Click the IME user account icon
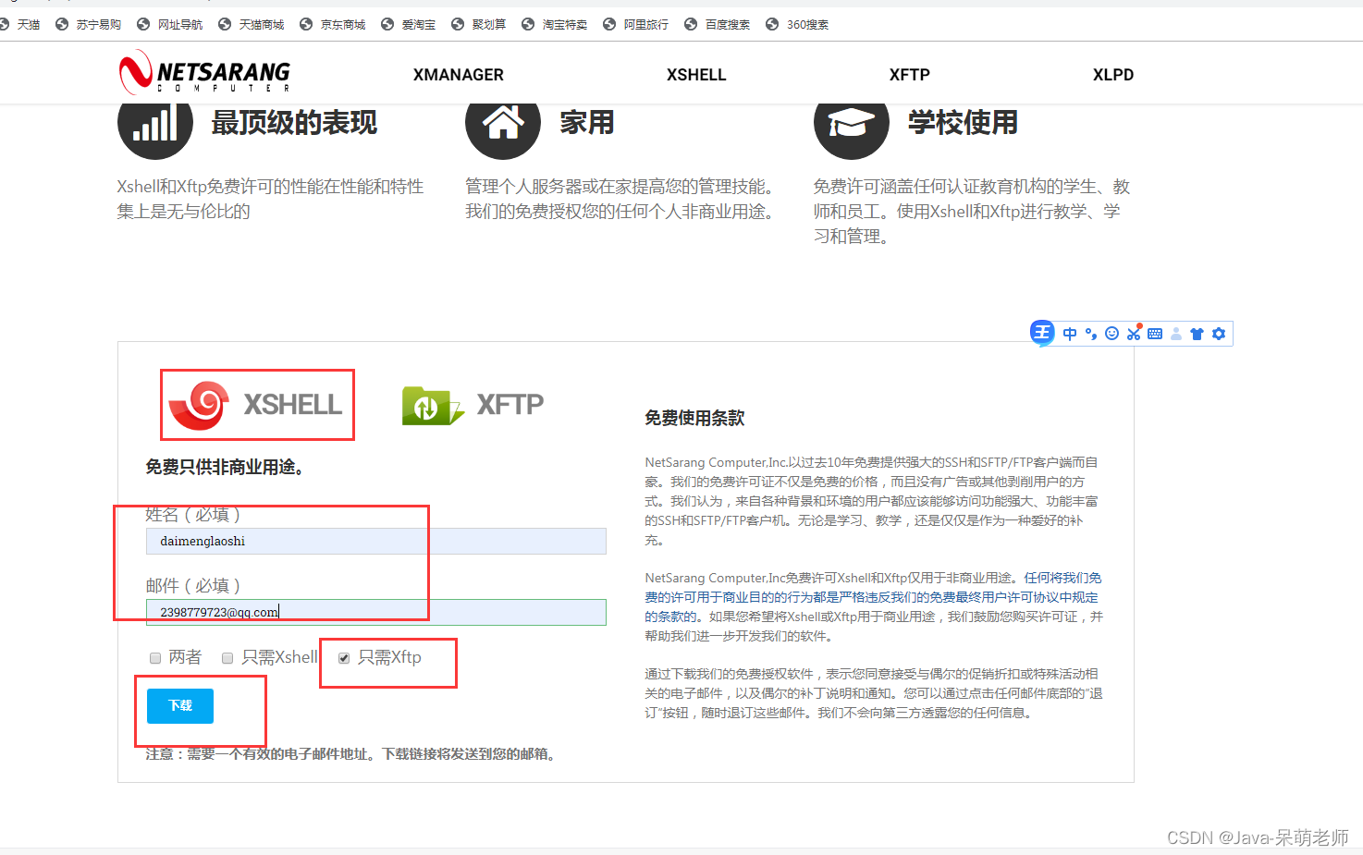This screenshot has height=855, width=1363. tap(1176, 334)
